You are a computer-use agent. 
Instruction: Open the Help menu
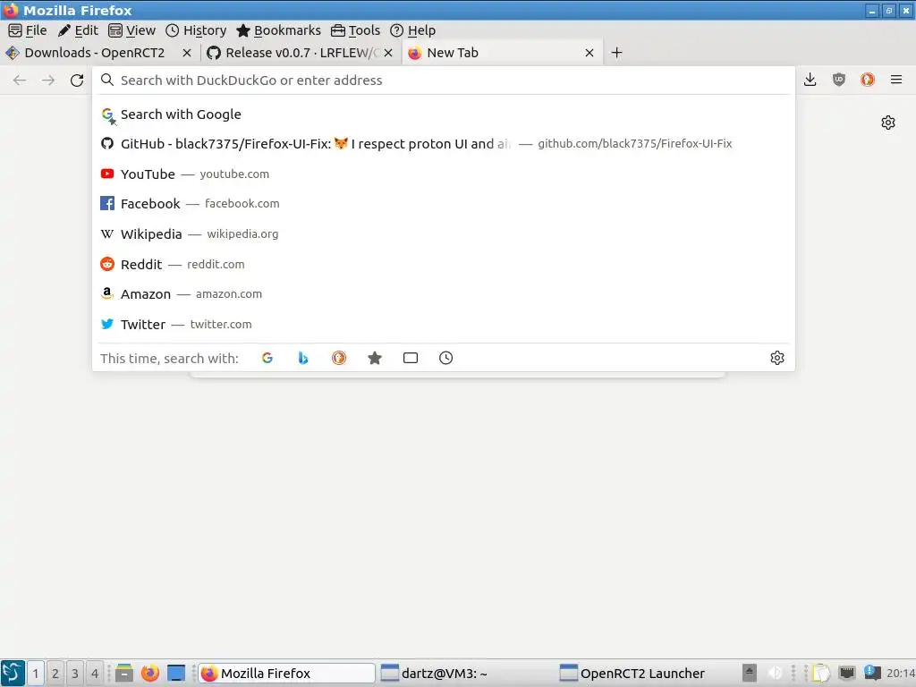point(412,30)
